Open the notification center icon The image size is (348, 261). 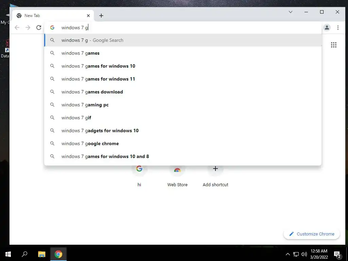pyautogui.click(x=337, y=254)
